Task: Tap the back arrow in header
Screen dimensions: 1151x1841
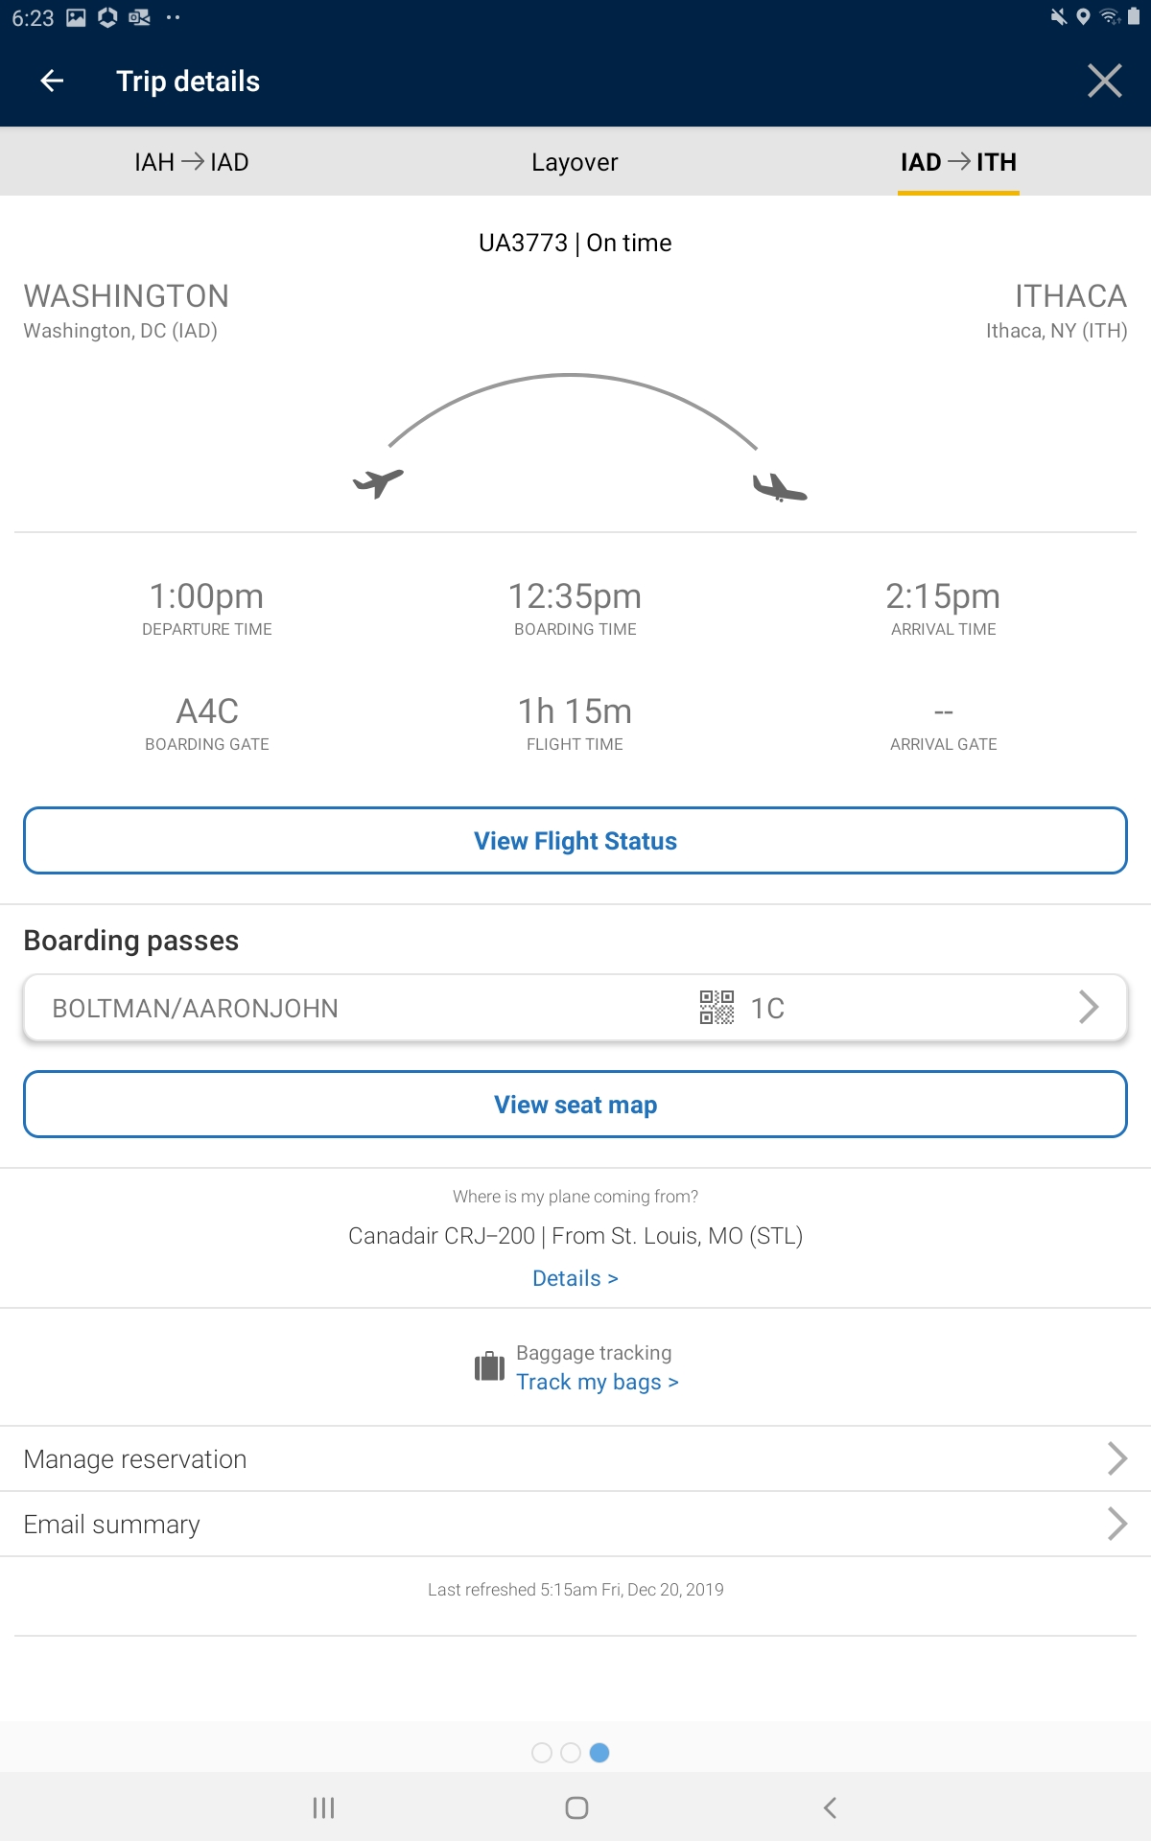Action: coord(53,82)
